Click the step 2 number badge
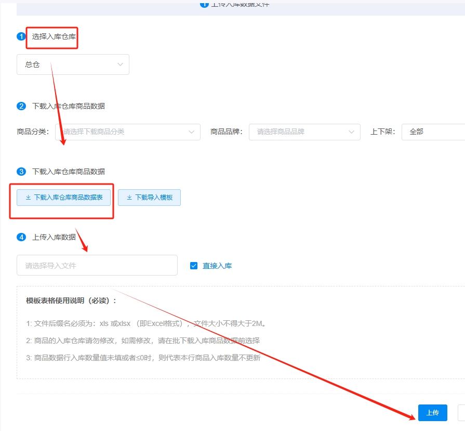This screenshot has height=431, width=465. (21, 106)
